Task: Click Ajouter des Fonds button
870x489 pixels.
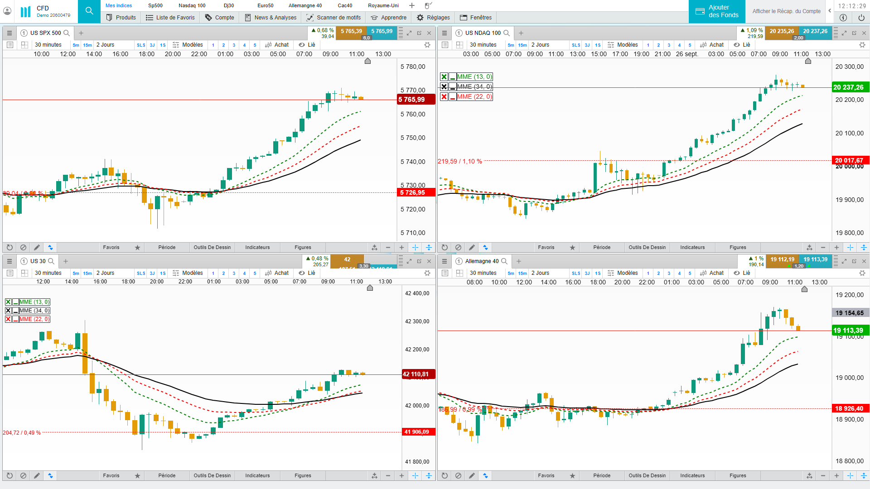Action: pyautogui.click(x=717, y=11)
